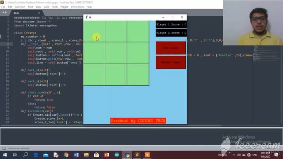The height and width of the screenshot is (159, 283).
Task: Open the Find menu
Action: click(x=31, y=7)
